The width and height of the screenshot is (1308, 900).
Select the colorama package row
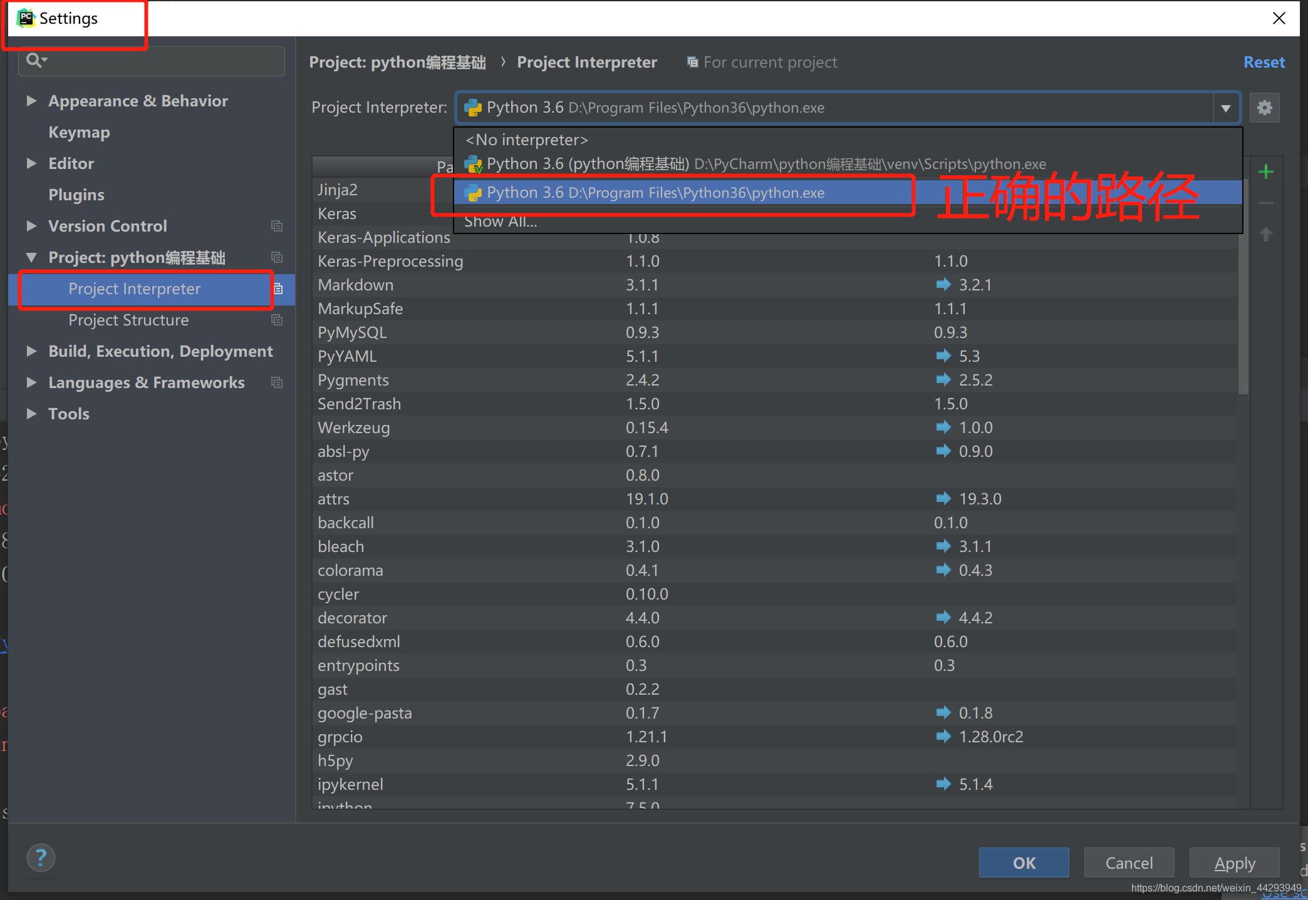tap(775, 570)
